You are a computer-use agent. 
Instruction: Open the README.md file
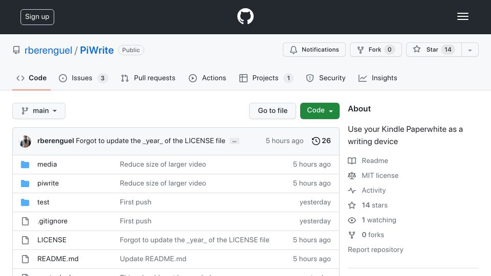coord(58,259)
